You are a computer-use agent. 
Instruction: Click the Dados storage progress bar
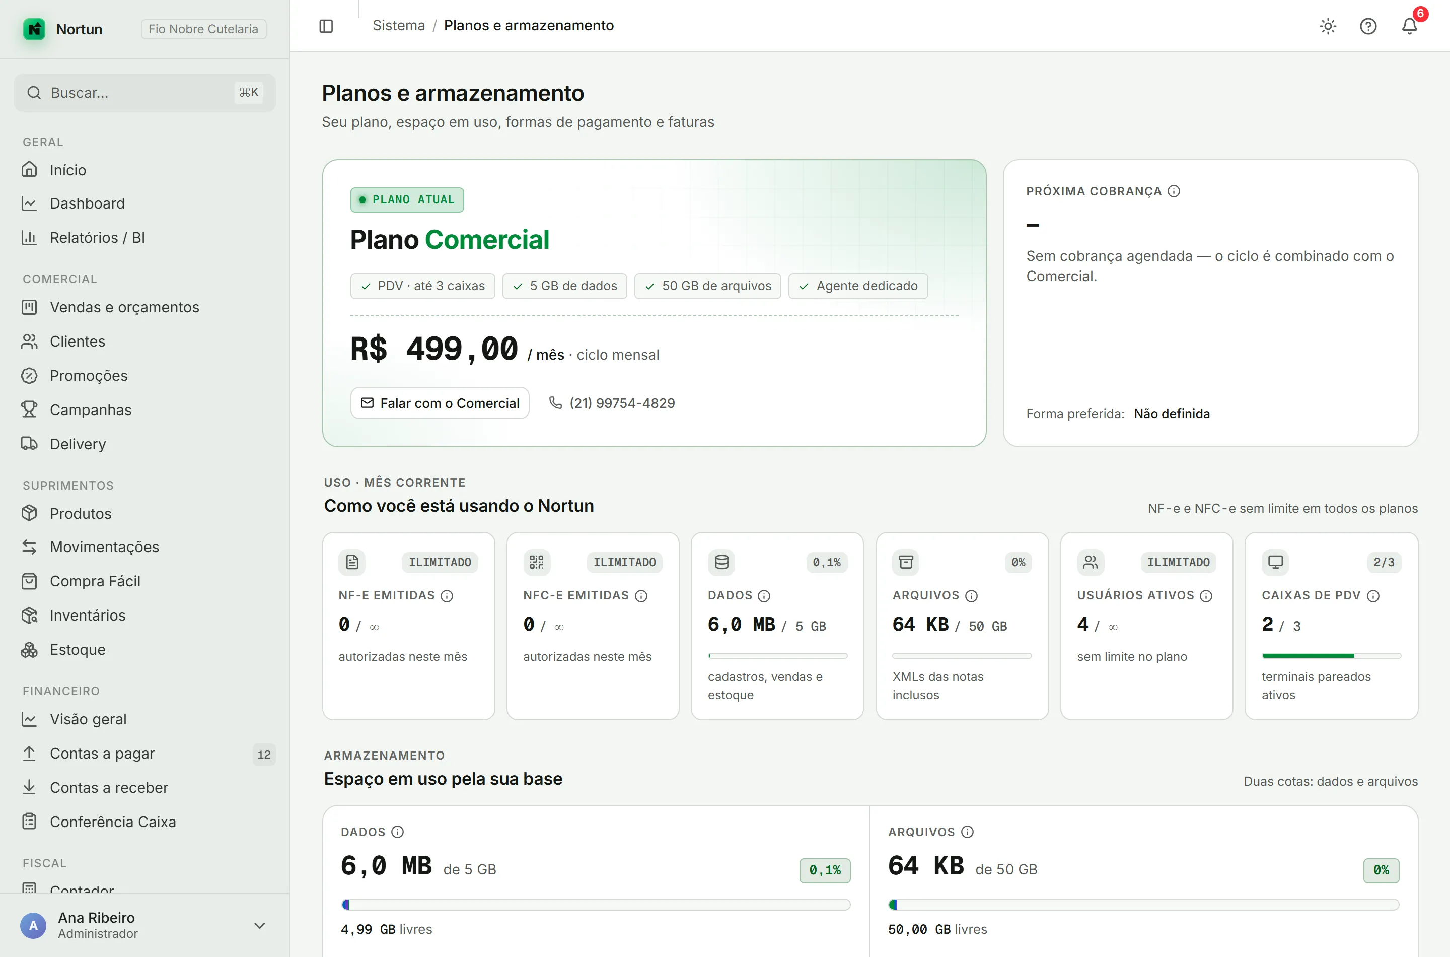(596, 905)
